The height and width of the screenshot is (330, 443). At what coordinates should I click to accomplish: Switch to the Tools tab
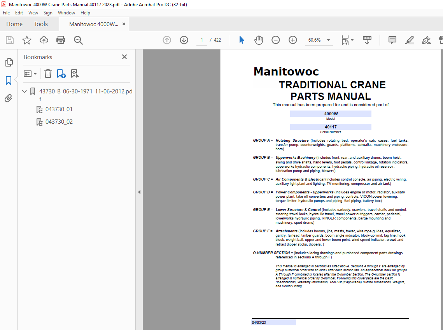point(41,24)
